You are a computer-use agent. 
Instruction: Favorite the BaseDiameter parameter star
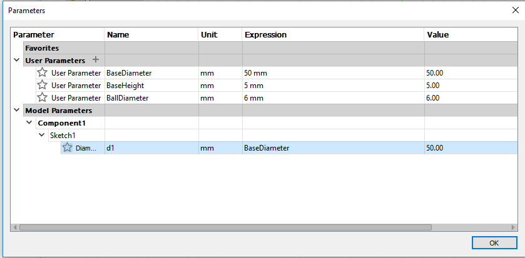pos(42,72)
